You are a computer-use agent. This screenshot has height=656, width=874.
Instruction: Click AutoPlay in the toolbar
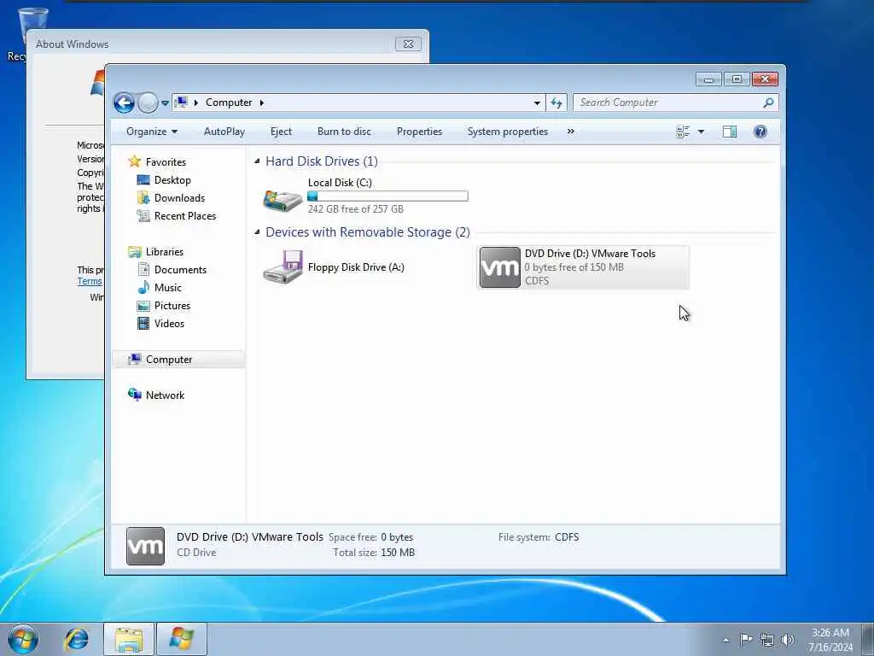click(224, 132)
